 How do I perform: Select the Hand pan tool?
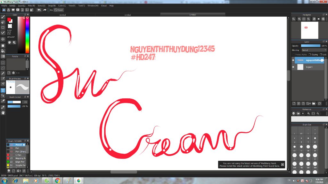coord(3,113)
